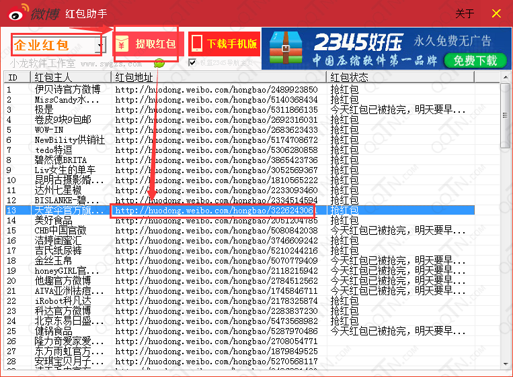
Task: Click the 免费下载 green button
Action: click(x=475, y=60)
